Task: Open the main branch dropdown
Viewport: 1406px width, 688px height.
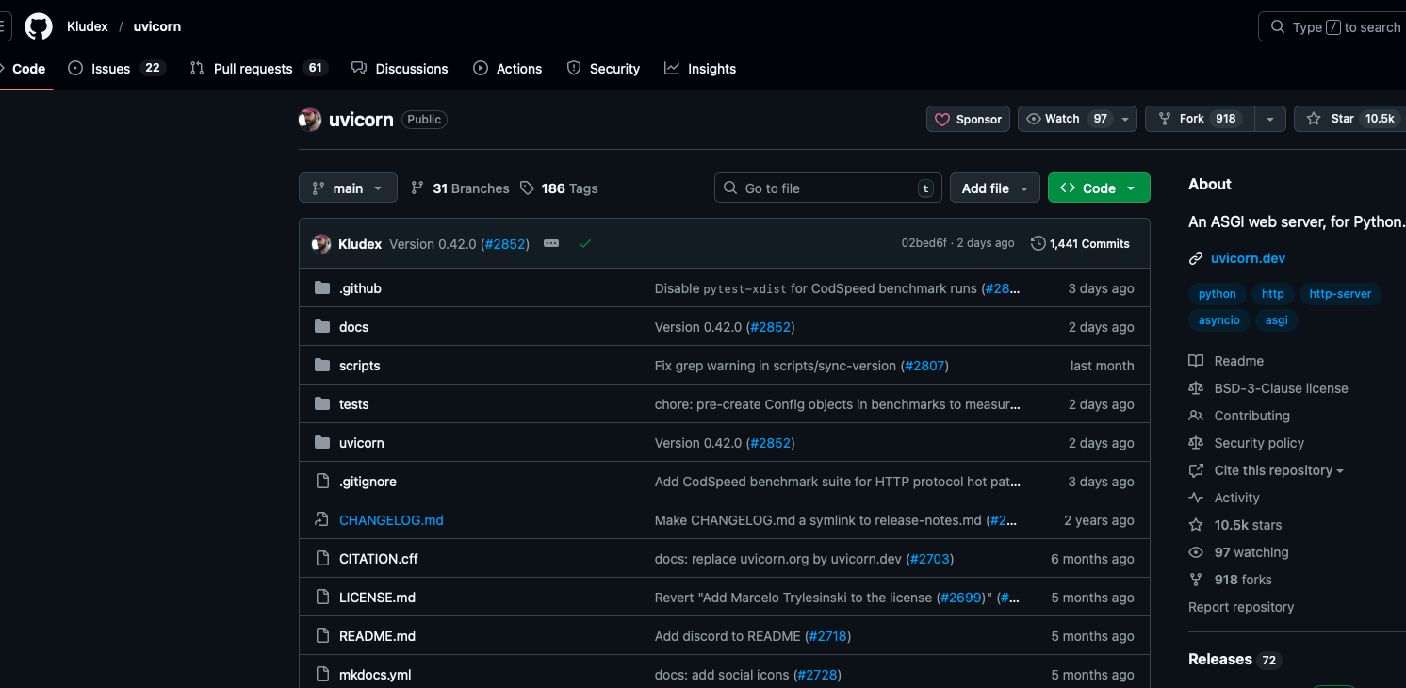Action: [348, 188]
